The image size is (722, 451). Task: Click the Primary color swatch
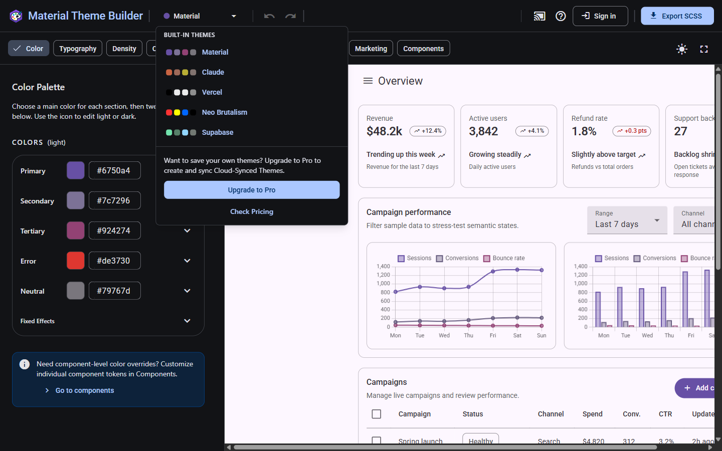(76, 170)
